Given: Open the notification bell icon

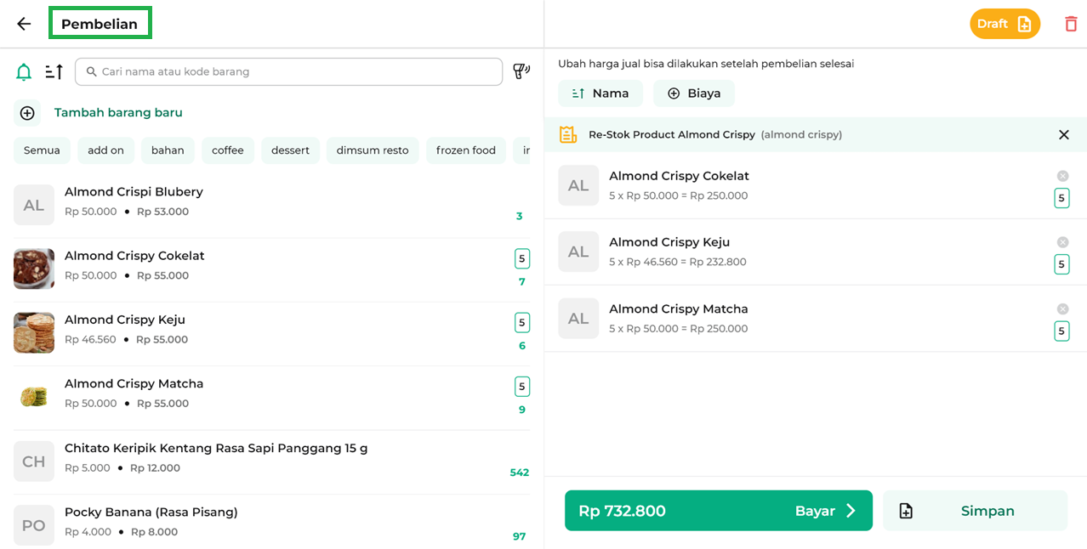Looking at the screenshot, I should pyautogui.click(x=24, y=72).
